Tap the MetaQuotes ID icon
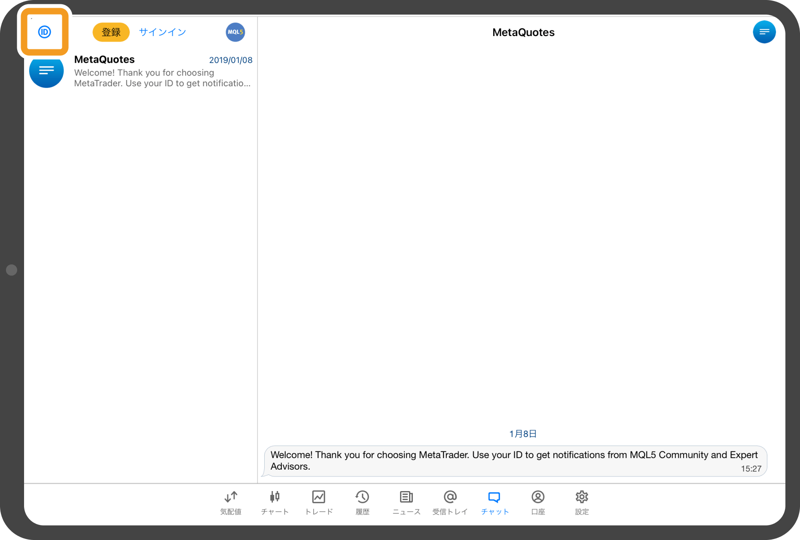 coord(45,32)
